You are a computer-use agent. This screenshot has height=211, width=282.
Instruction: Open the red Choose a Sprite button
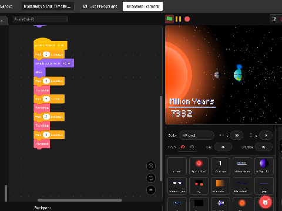[x=266, y=202]
